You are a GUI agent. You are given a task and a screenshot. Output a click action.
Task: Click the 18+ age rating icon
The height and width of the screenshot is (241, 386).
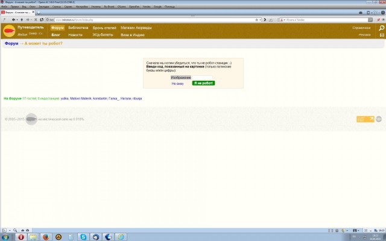pyautogui.click(x=379, y=119)
